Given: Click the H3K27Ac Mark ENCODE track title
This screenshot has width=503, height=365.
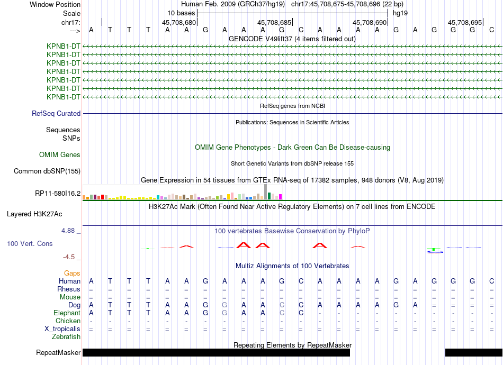Looking at the screenshot, I should (292, 207).
